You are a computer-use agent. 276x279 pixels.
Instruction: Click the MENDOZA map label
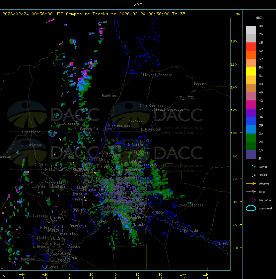(81, 169)
